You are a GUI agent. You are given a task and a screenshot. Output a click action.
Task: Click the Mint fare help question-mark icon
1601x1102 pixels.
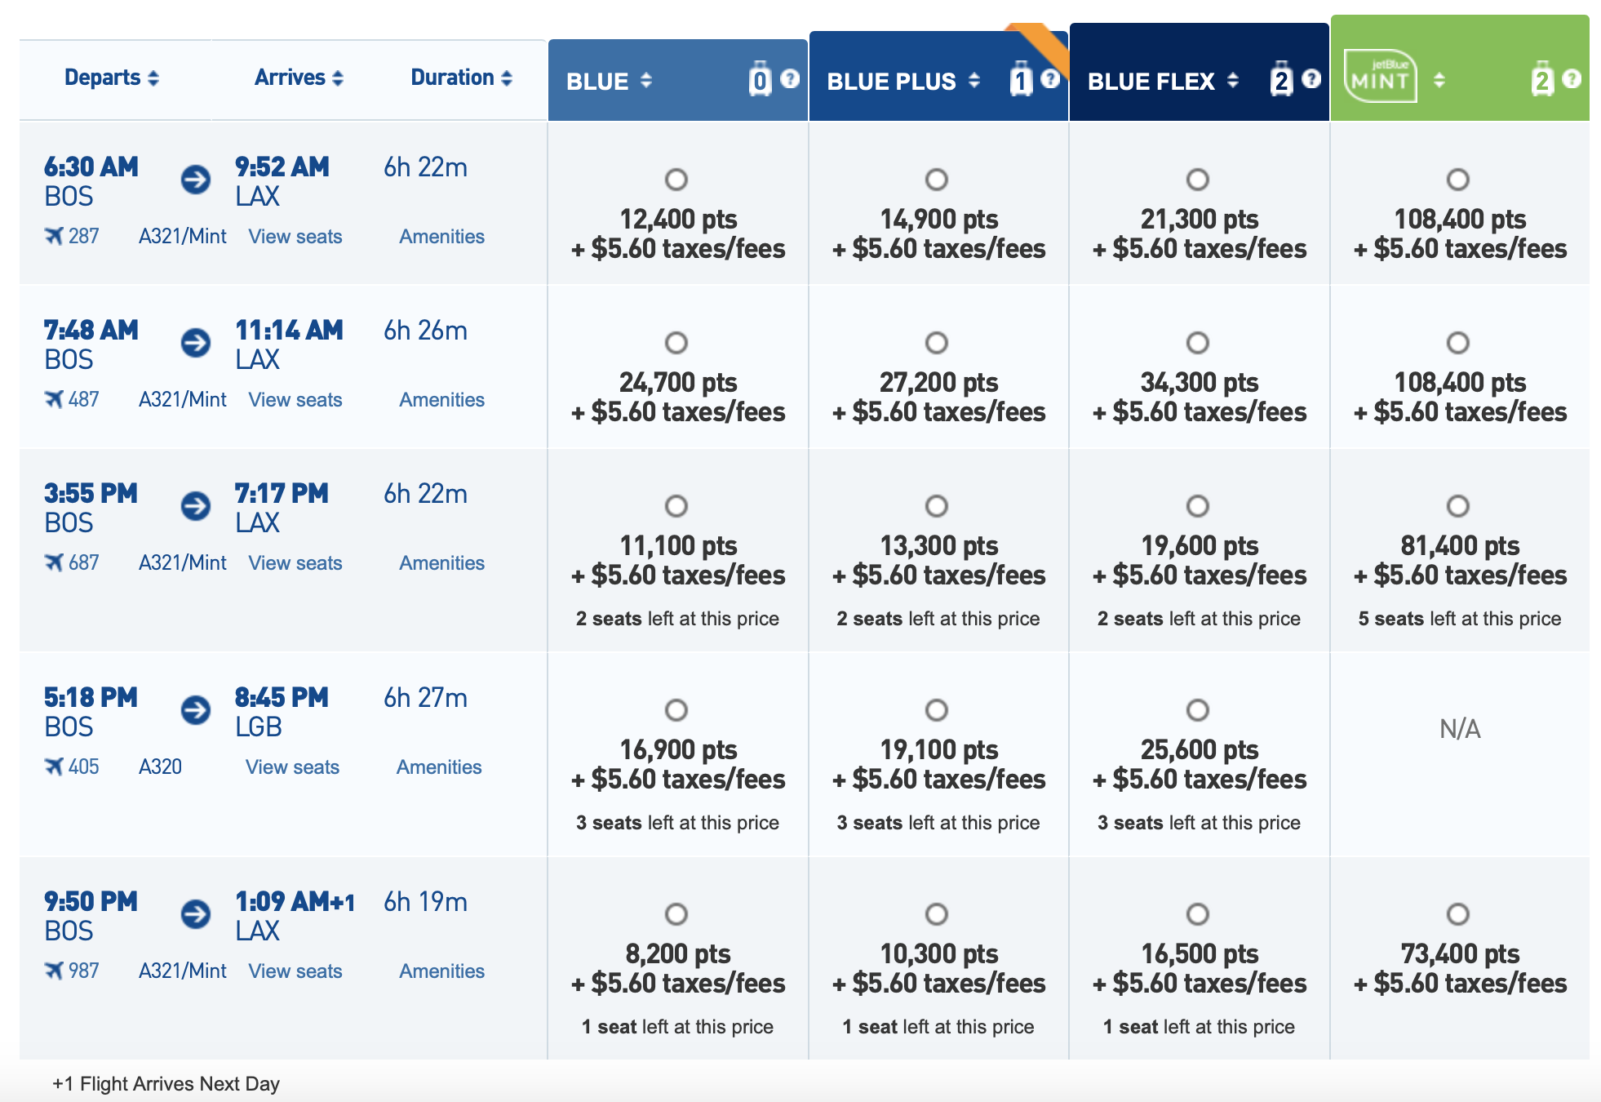pos(1572,78)
